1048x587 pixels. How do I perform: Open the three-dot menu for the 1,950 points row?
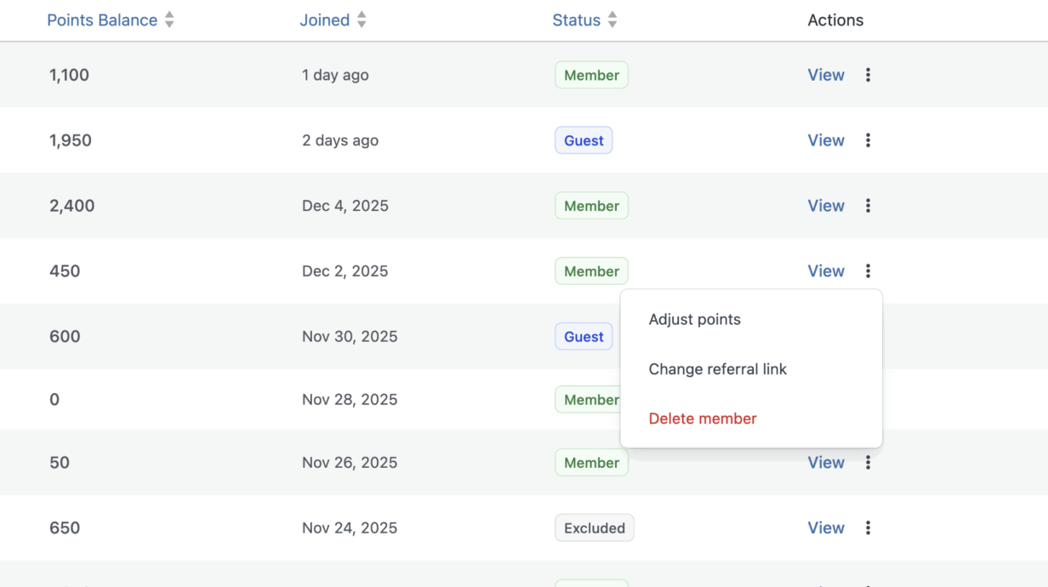click(x=868, y=140)
